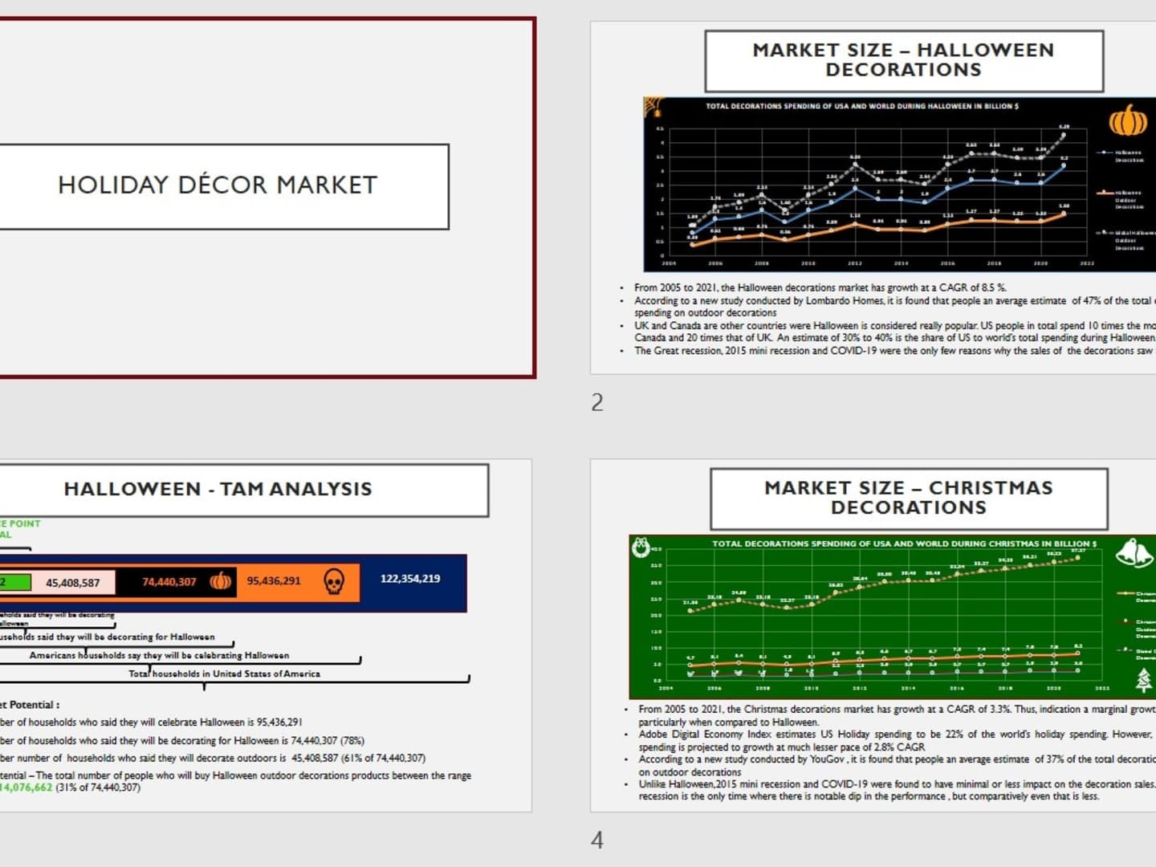Click the orange pumpkin icon in the Halloween chart

coord(1128,120)
